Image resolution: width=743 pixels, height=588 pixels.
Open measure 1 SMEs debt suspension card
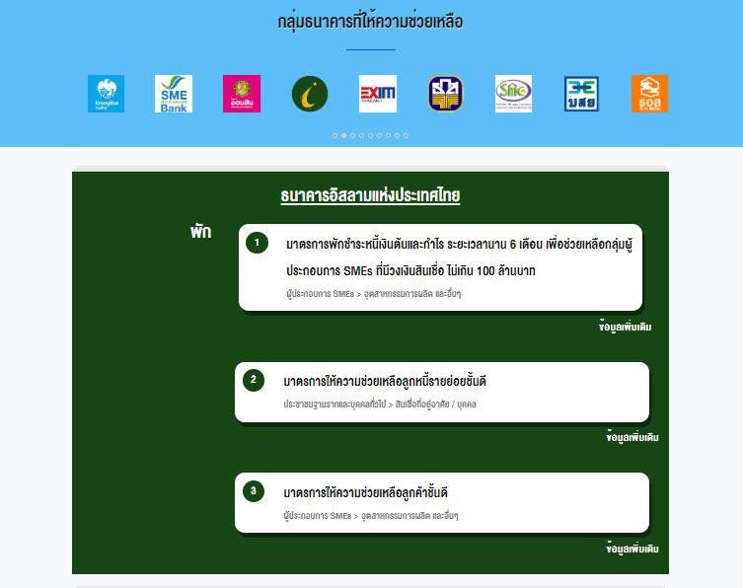pyautogui.click(x=440, y=267)
